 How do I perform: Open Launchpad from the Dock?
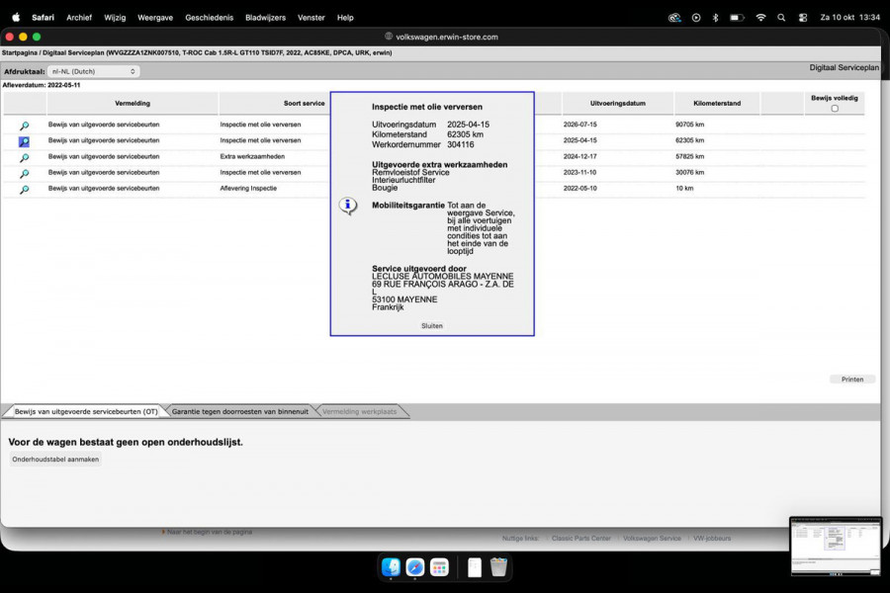(x=439, y=566)
